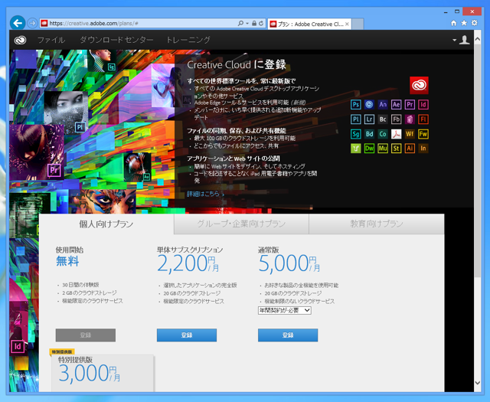Click the After Effects (Ae) icon in the app grid
490x402 pixels.
coord(397,104)
